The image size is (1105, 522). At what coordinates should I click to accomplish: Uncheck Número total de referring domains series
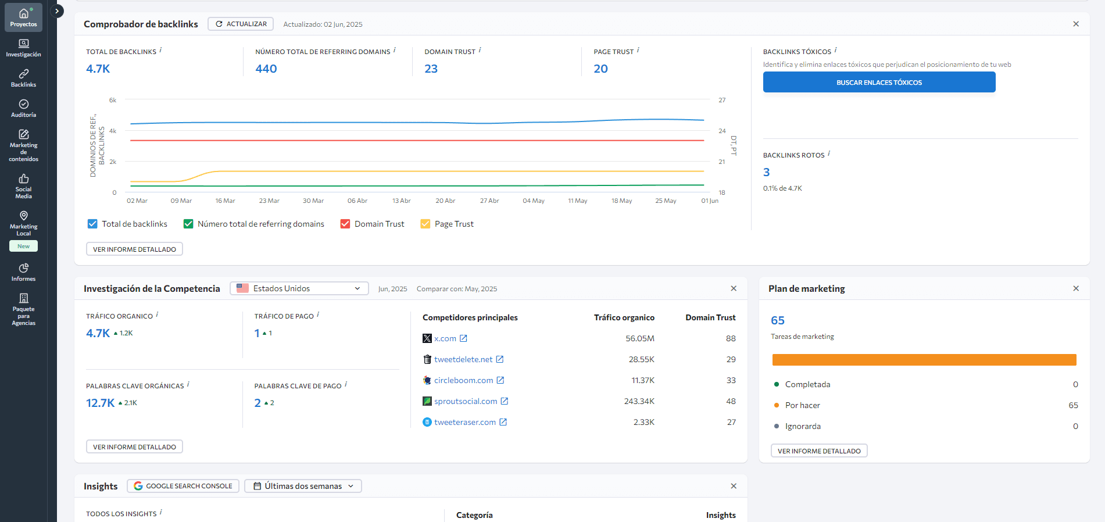point(188,224)
